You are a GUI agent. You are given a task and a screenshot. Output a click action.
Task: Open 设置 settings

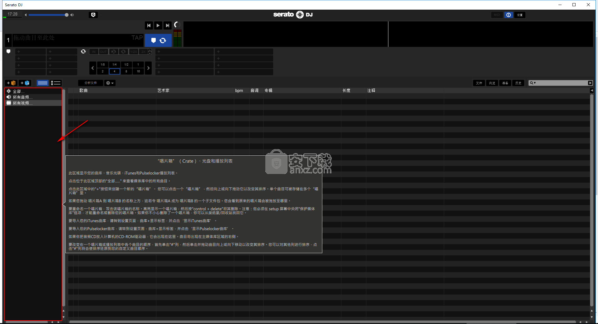tap(520, 15)
